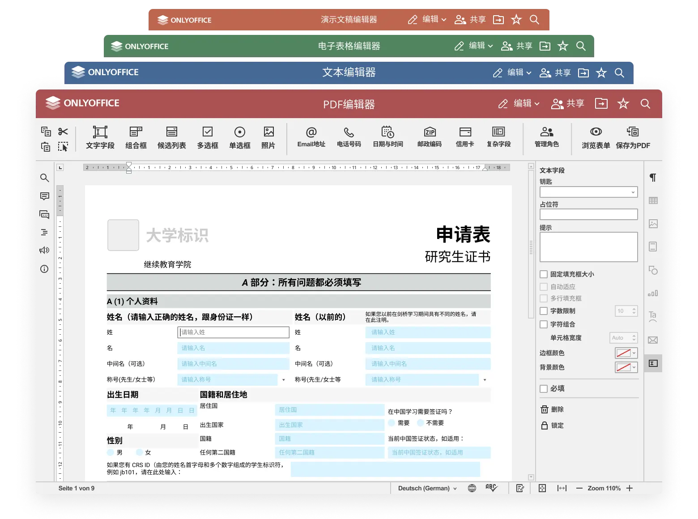The height and width of the screenshot is (519, 698).
Task: Click 保存为PDF save button
Action: (633, 137)
